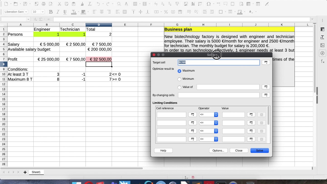Image resolution: width=327 pixels, height=184 pixels.
Task: Click the border Background Color fill icon
Action: coord(240,12)
